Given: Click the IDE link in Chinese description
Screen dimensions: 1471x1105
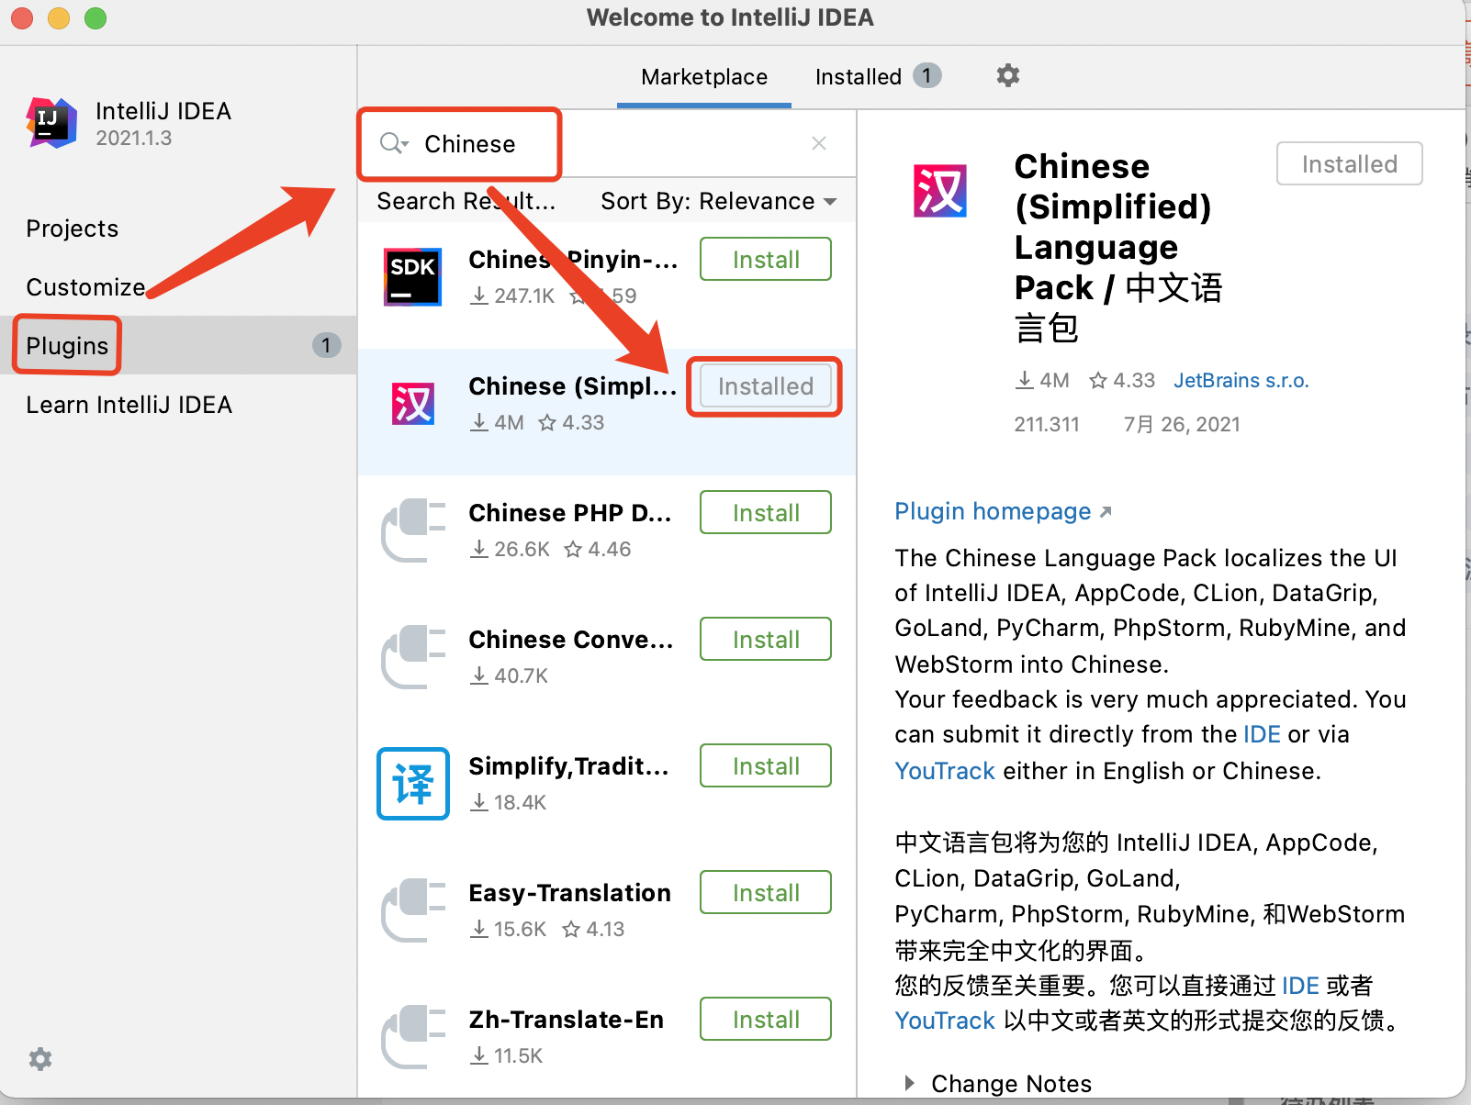Looking at the screenshot, I should pyautogui.click(x=1300, y=986).
